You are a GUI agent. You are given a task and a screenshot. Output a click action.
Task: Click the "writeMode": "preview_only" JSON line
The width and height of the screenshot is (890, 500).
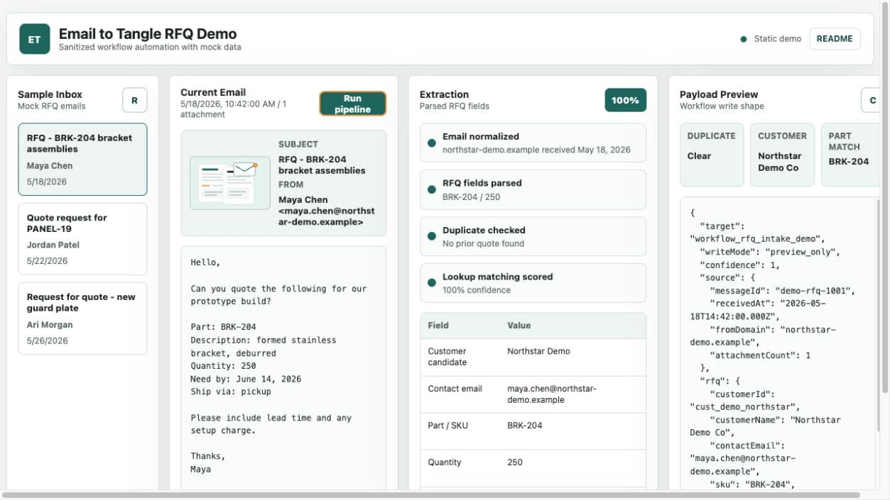click(x=771, y=252)
